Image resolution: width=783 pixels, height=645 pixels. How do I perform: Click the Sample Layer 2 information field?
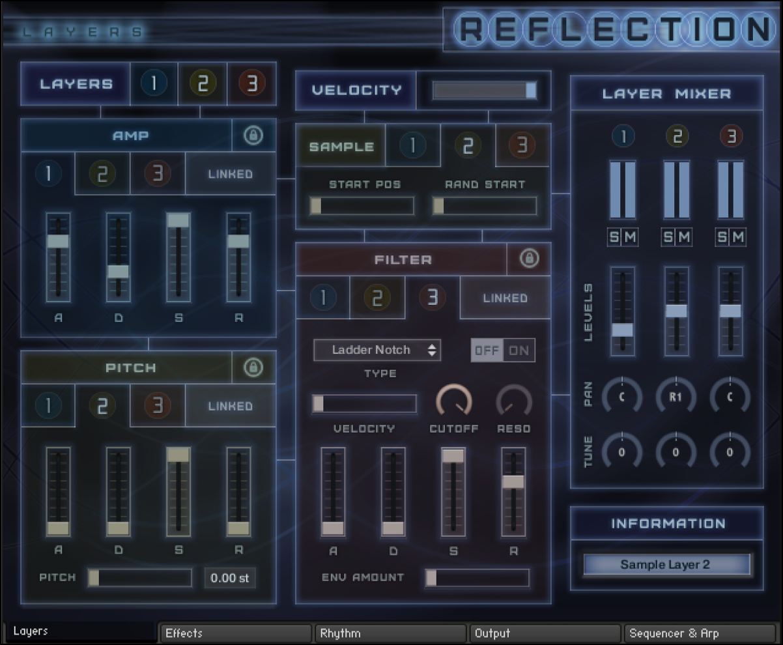click(x=667, y=565)
